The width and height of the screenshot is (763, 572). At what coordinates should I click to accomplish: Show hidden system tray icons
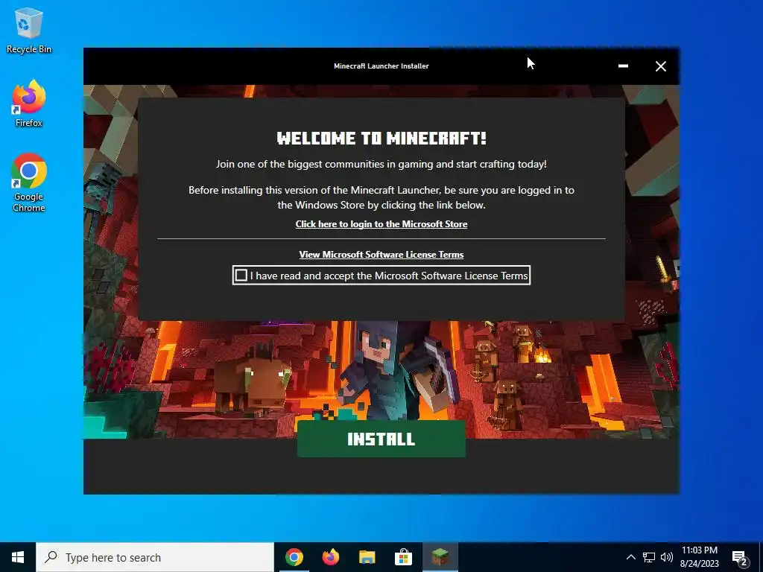click(x=630, y=557)
